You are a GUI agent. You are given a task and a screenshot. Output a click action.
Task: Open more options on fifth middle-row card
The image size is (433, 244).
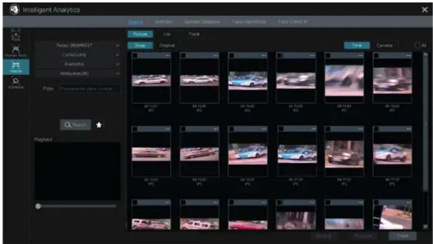tap(360, 129)
